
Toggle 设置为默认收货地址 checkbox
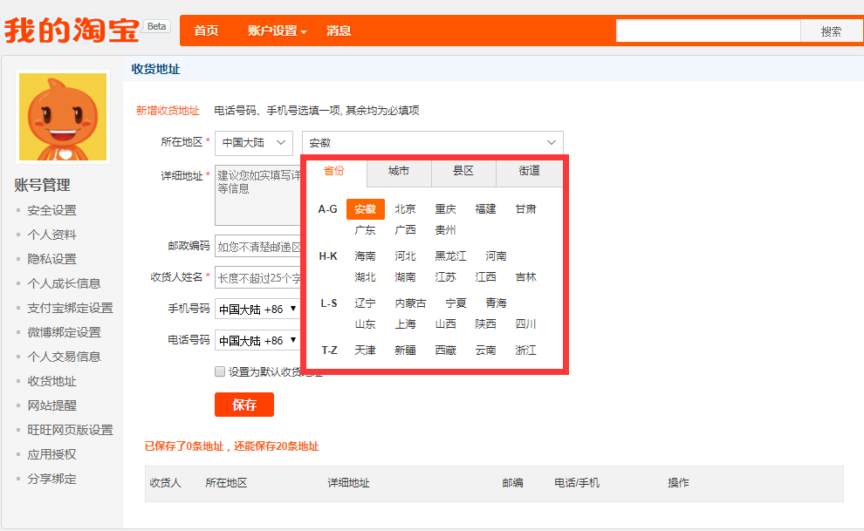pyautogui.click(x=220, y=371)
